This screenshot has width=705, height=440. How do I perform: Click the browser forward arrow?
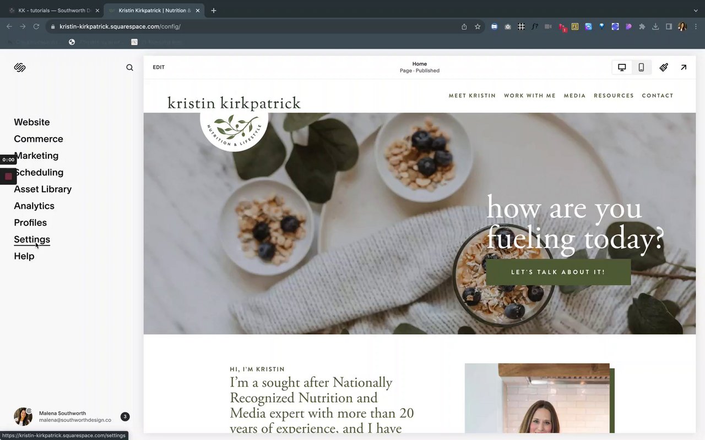(x=23, y=26)
